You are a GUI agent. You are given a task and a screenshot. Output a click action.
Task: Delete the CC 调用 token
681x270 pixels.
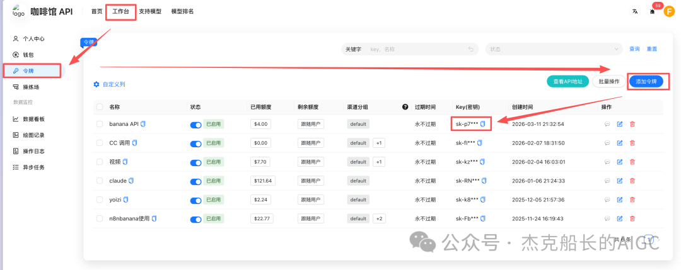[632, 143]
